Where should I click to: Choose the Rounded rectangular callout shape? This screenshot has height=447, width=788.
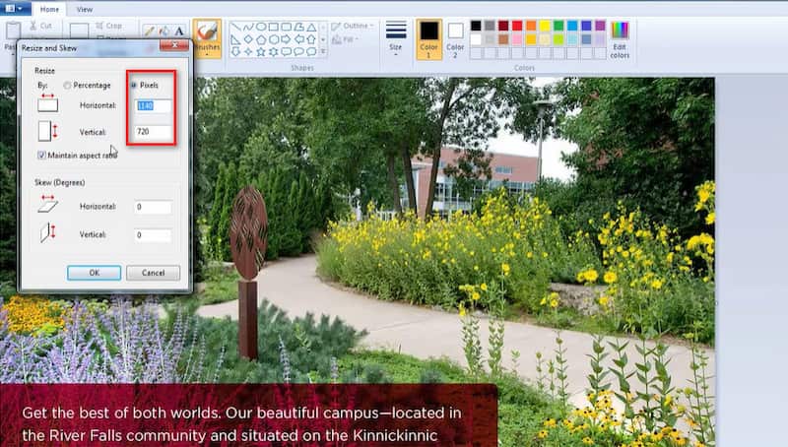click(286, 51)
